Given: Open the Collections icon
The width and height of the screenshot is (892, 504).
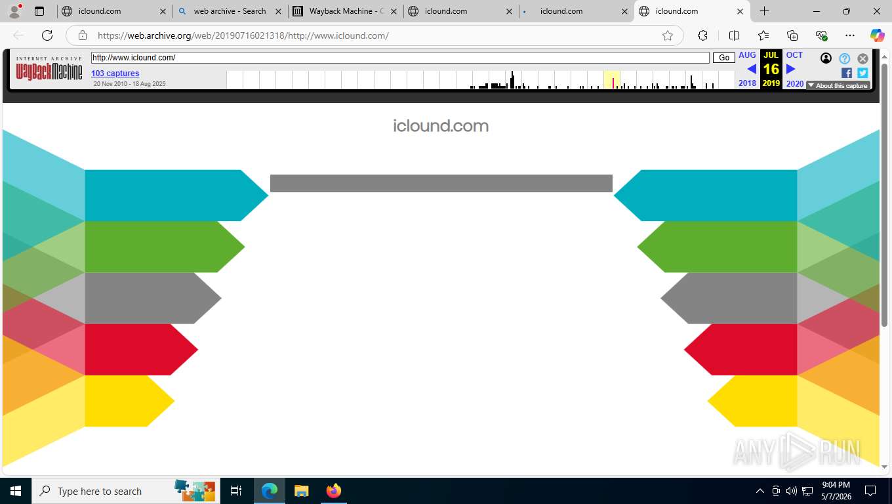Looking at the screenshot, I should click(x=792, y=35).
